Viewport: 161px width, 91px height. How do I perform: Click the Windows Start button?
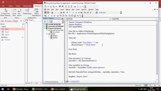click(3, 89)
